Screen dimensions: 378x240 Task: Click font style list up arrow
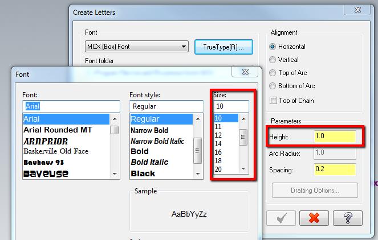[198, 119]
